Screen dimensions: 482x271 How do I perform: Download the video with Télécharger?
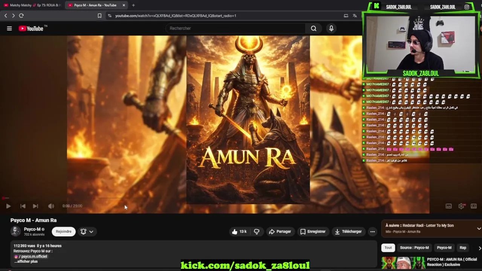348,231
